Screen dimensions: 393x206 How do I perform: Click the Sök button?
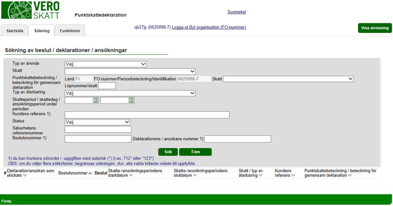coord(168,152)
